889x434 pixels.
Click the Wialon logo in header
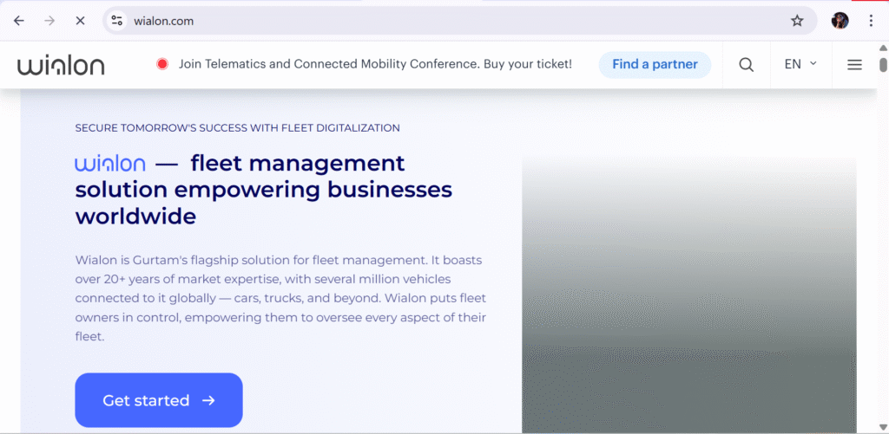(x=61, y=65)
